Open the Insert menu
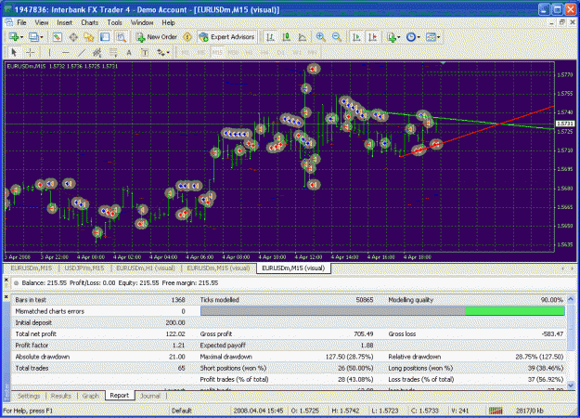The height and width of the screenshot is (418, 580). [x=65, y=22]
